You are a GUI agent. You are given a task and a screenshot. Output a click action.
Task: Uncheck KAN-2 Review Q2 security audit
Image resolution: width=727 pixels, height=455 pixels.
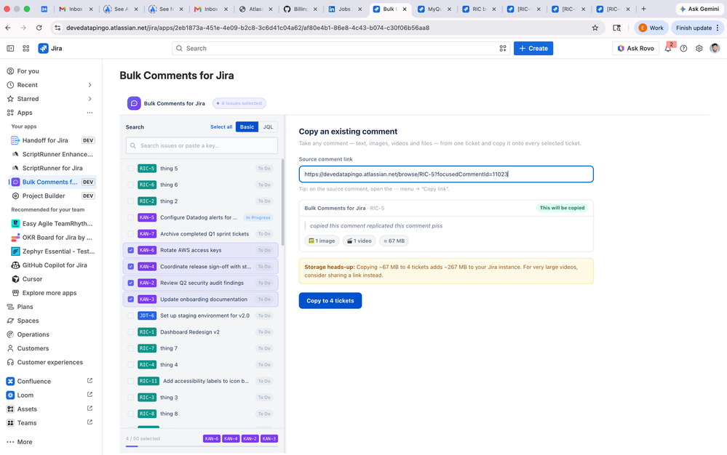(x=131, y=283)
